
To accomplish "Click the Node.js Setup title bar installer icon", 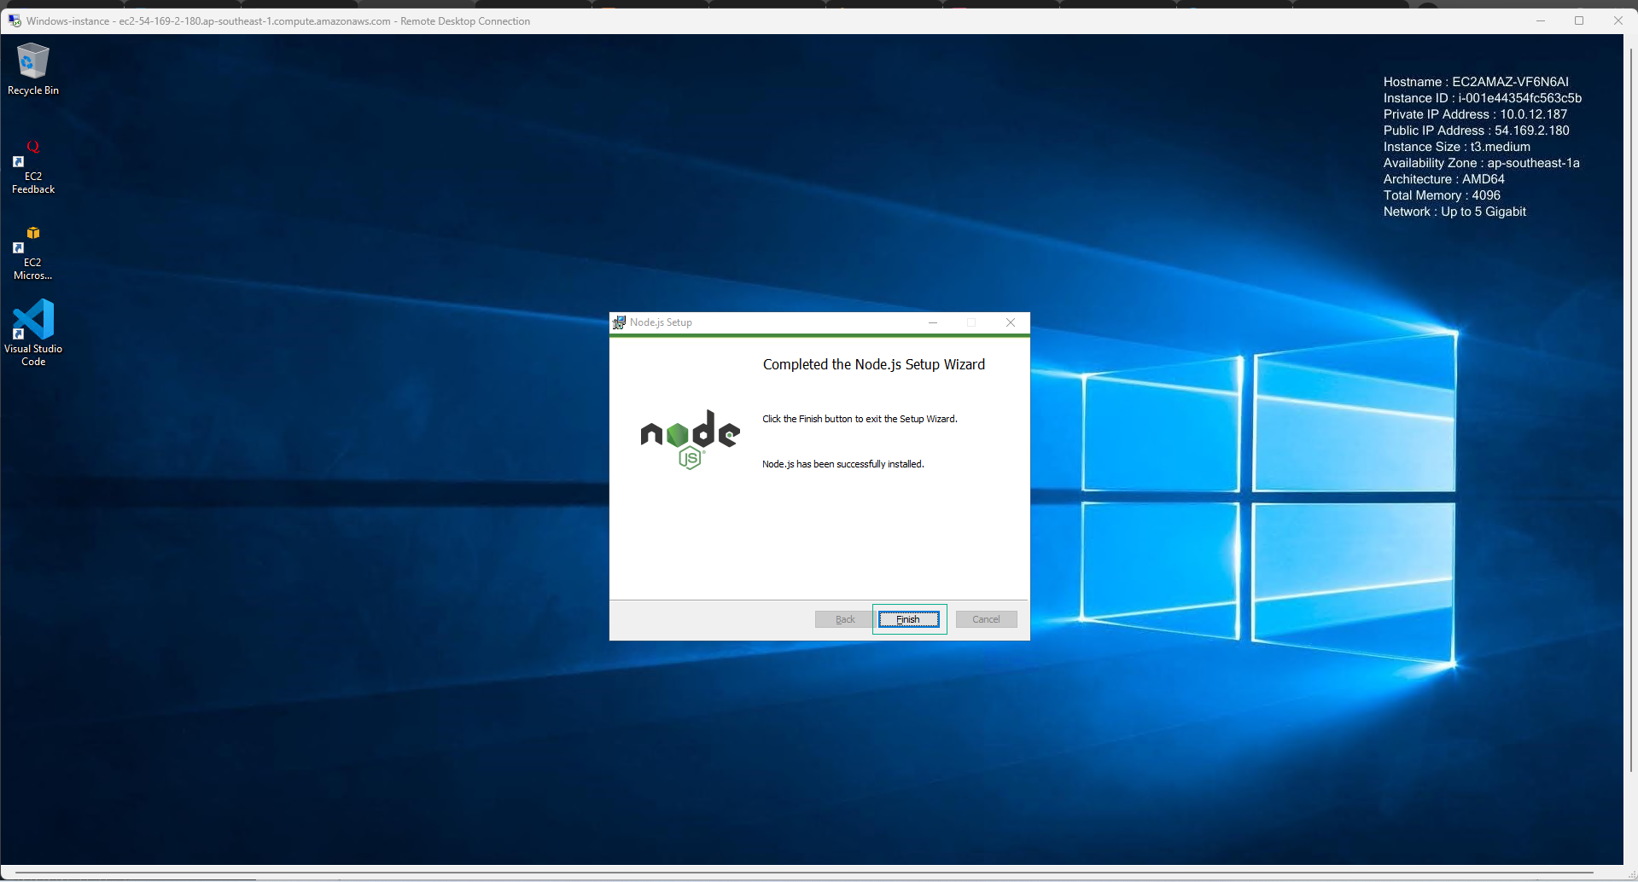I will point(619,322).
